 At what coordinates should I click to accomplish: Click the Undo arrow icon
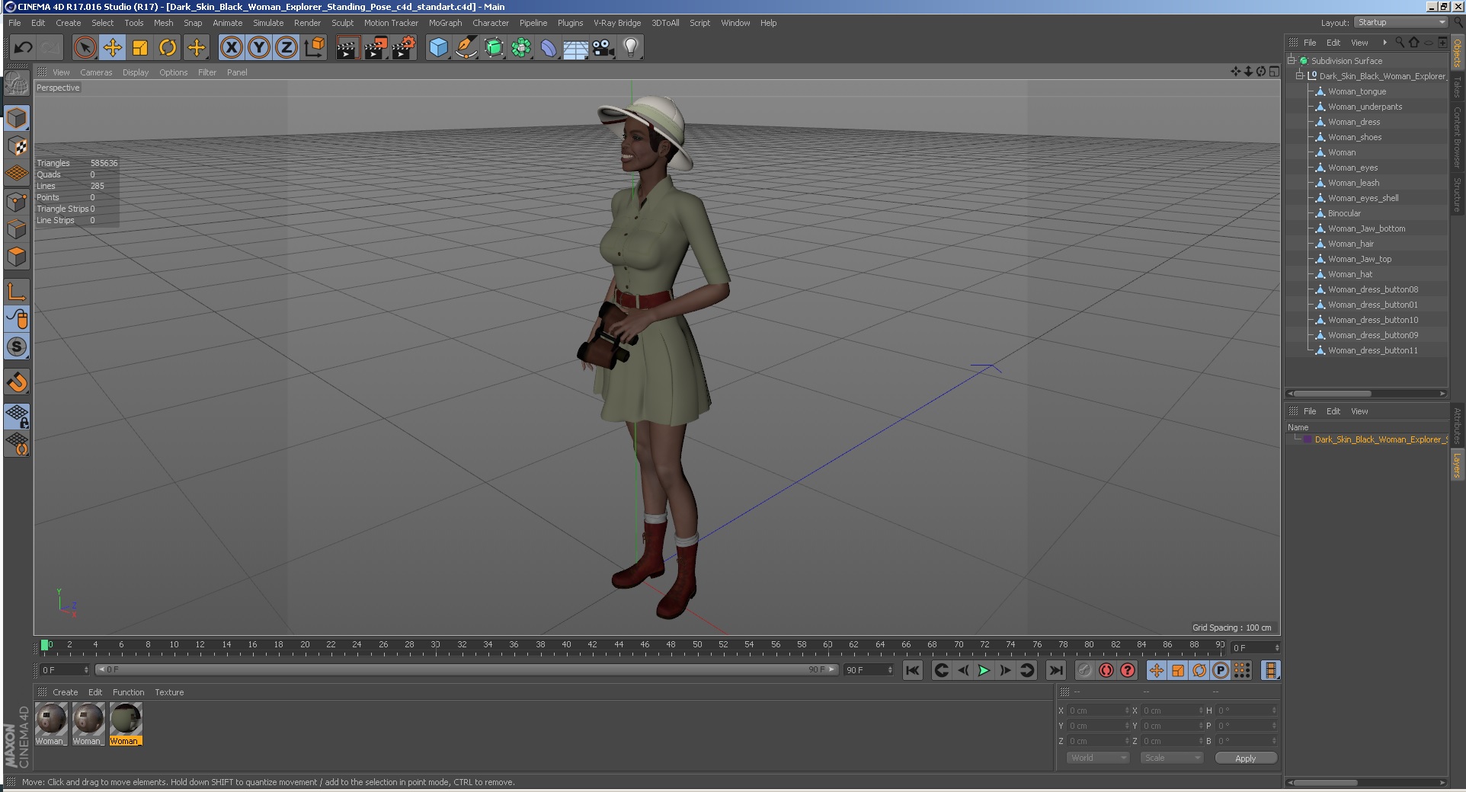(23, 48)
